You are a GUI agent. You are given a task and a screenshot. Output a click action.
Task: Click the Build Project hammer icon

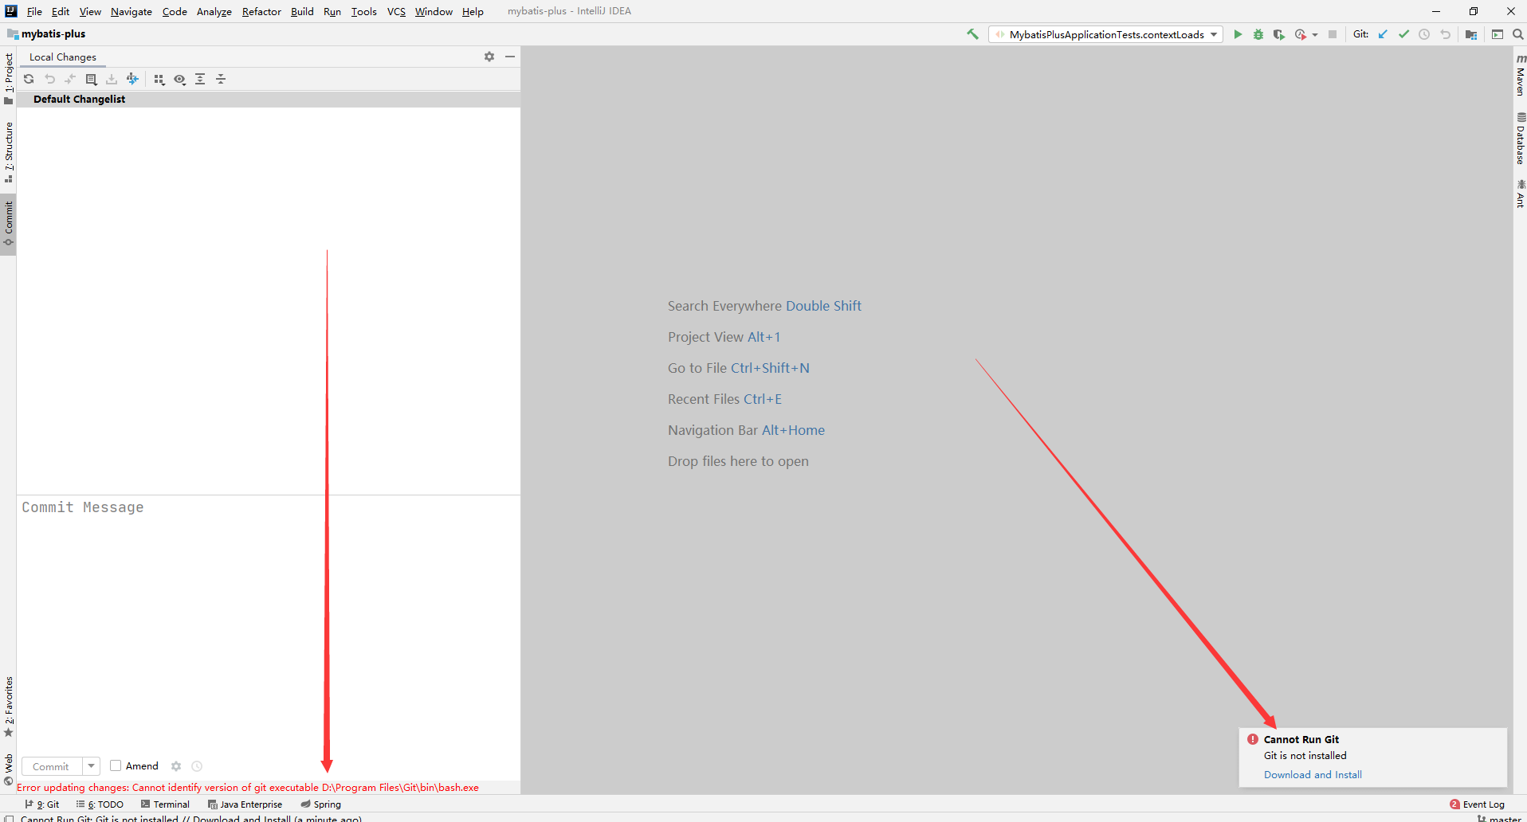click(x=972, y=34)
